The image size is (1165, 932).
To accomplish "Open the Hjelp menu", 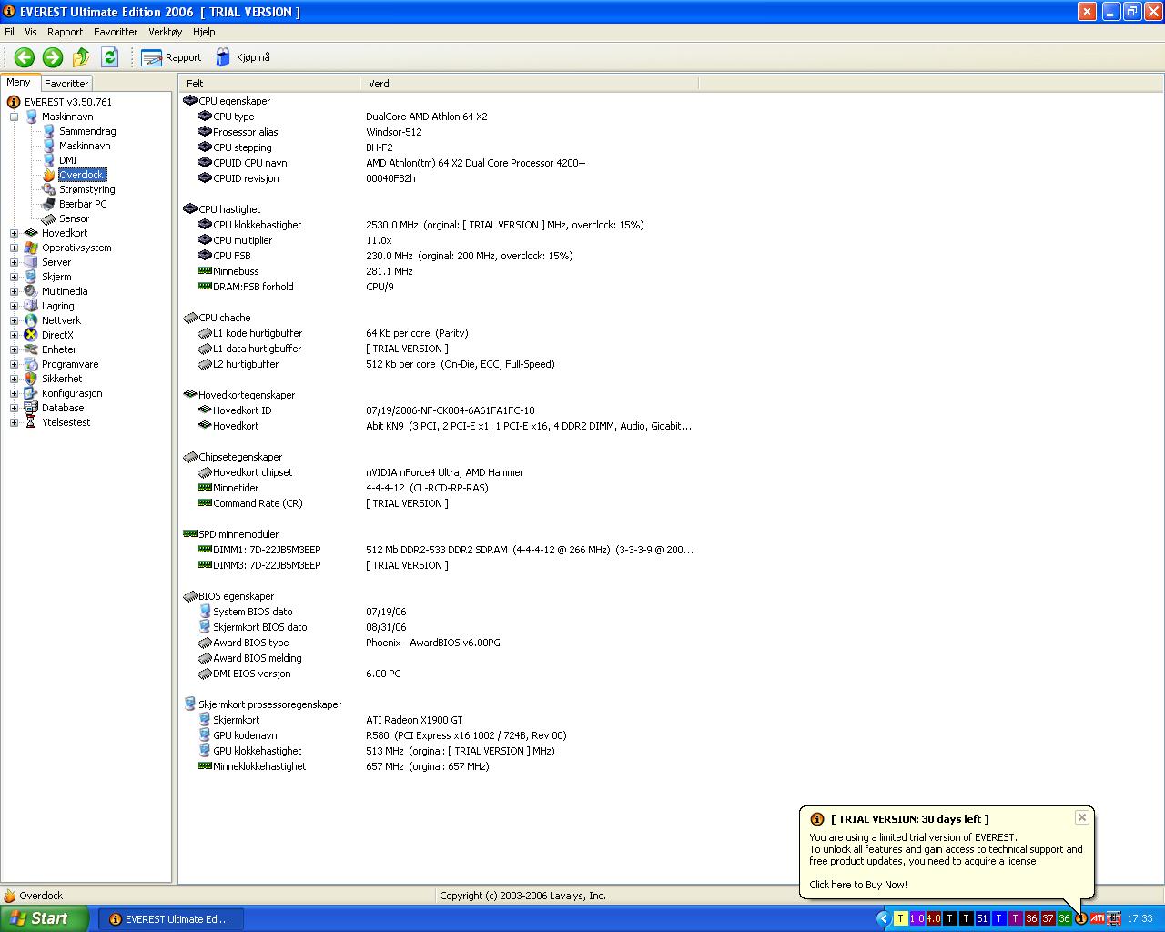I will [x=204, y=32].
